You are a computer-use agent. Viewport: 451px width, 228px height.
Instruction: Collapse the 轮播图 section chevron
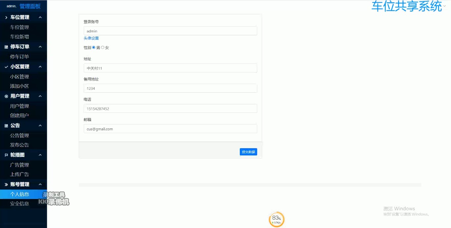(40, 155)
